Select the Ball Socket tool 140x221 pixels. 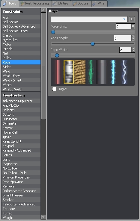click(x=21, y=22)
